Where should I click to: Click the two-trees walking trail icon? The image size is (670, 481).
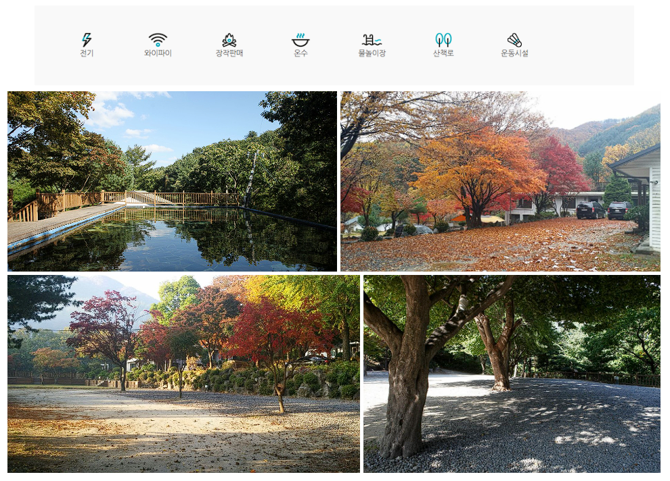443,40
